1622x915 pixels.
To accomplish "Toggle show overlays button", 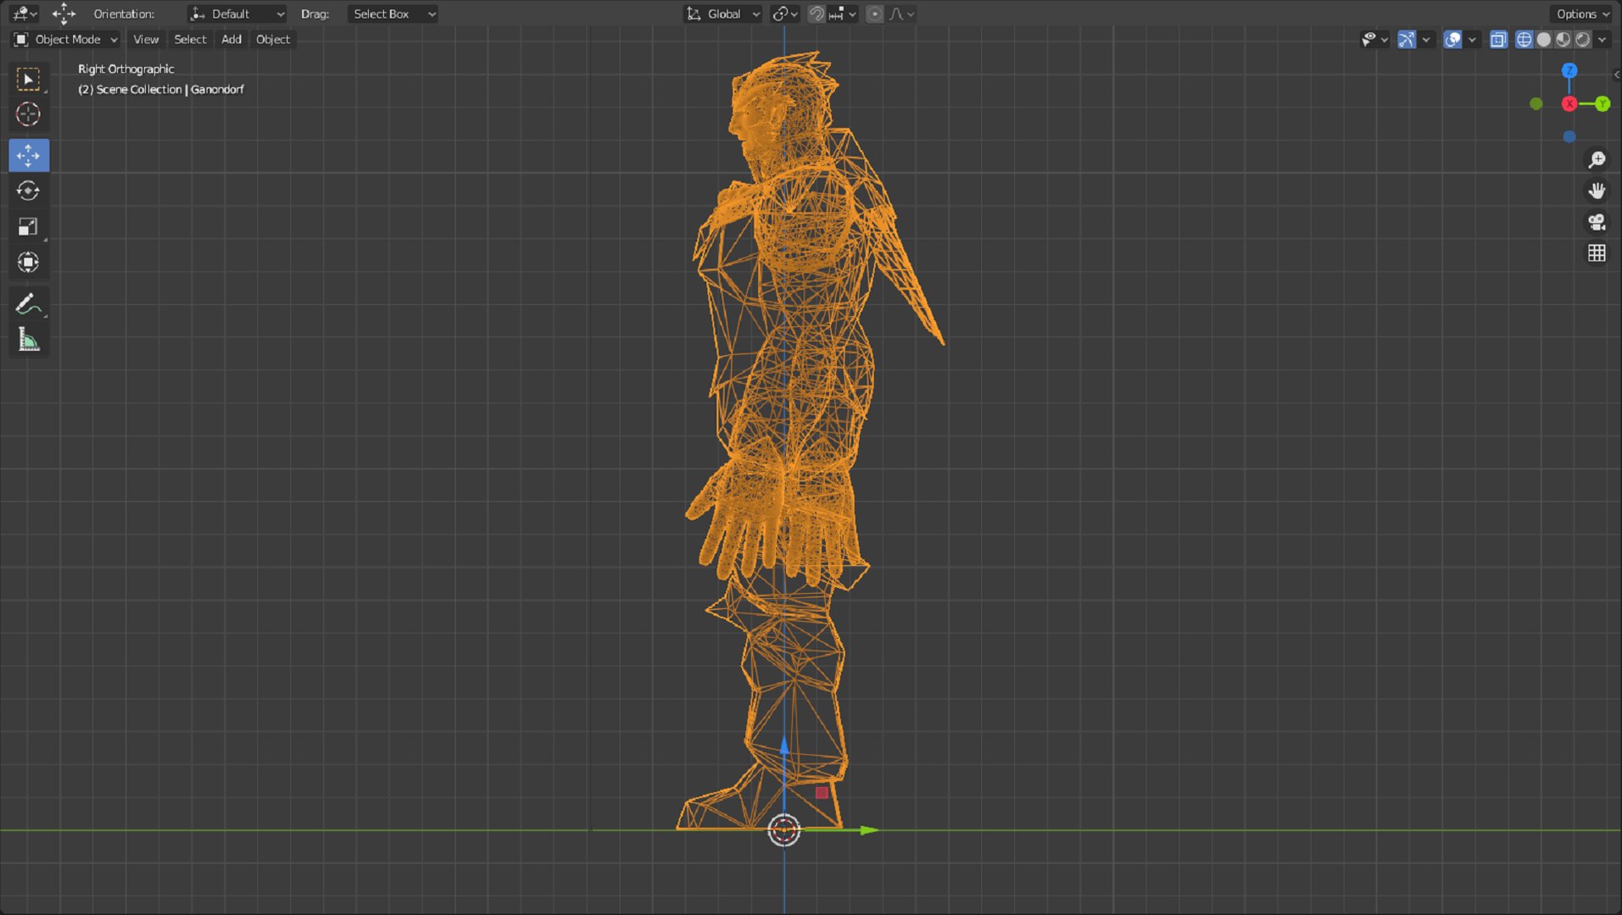I will 1452,39.
